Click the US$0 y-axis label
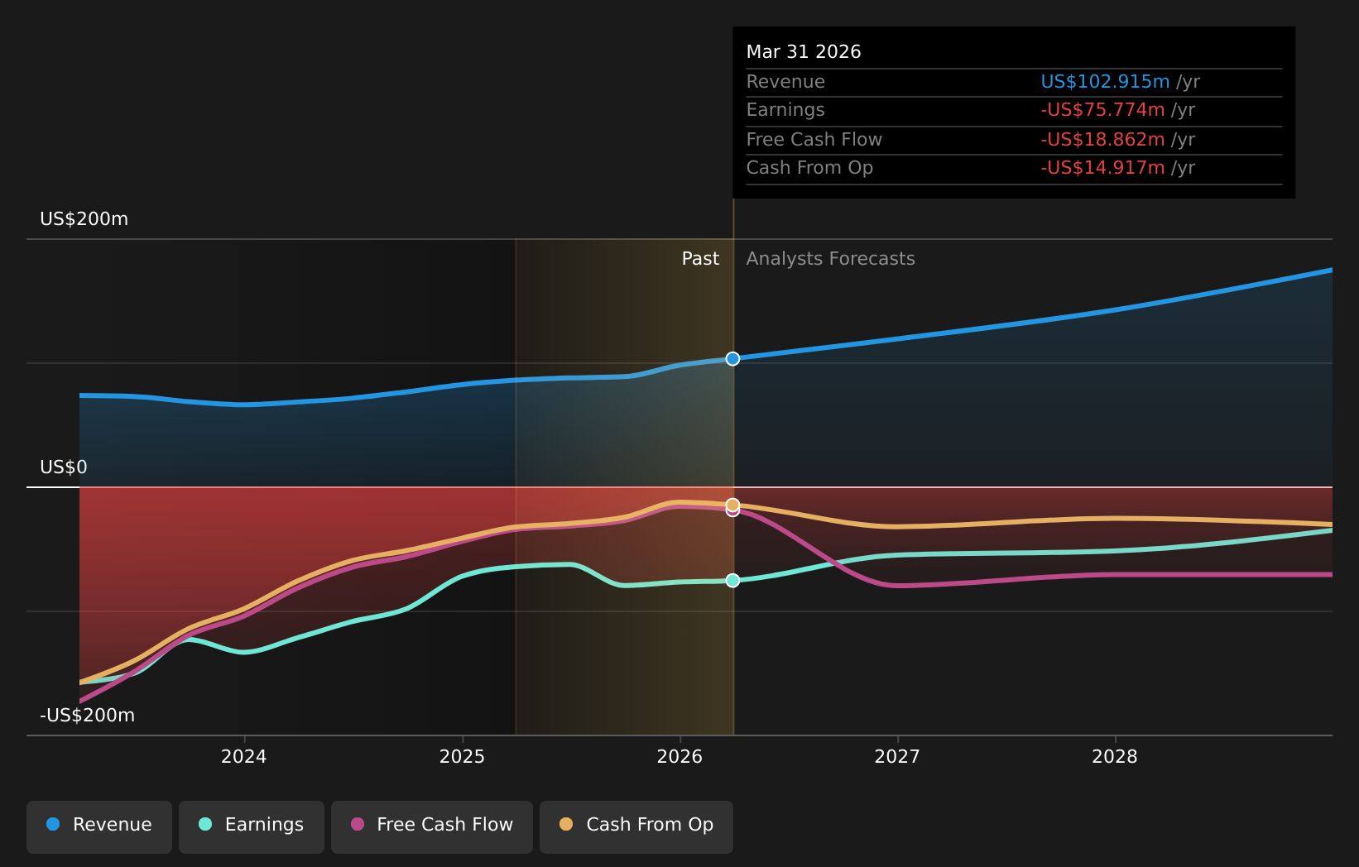Screen dimensions: 1359x867 64,467
